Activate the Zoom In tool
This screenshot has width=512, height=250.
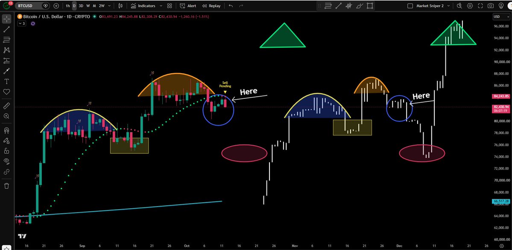(6, 116)
